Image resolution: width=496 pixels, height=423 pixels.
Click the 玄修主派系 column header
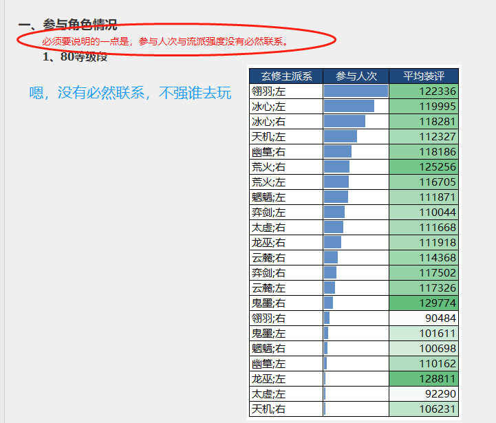(x=286, y=76)
